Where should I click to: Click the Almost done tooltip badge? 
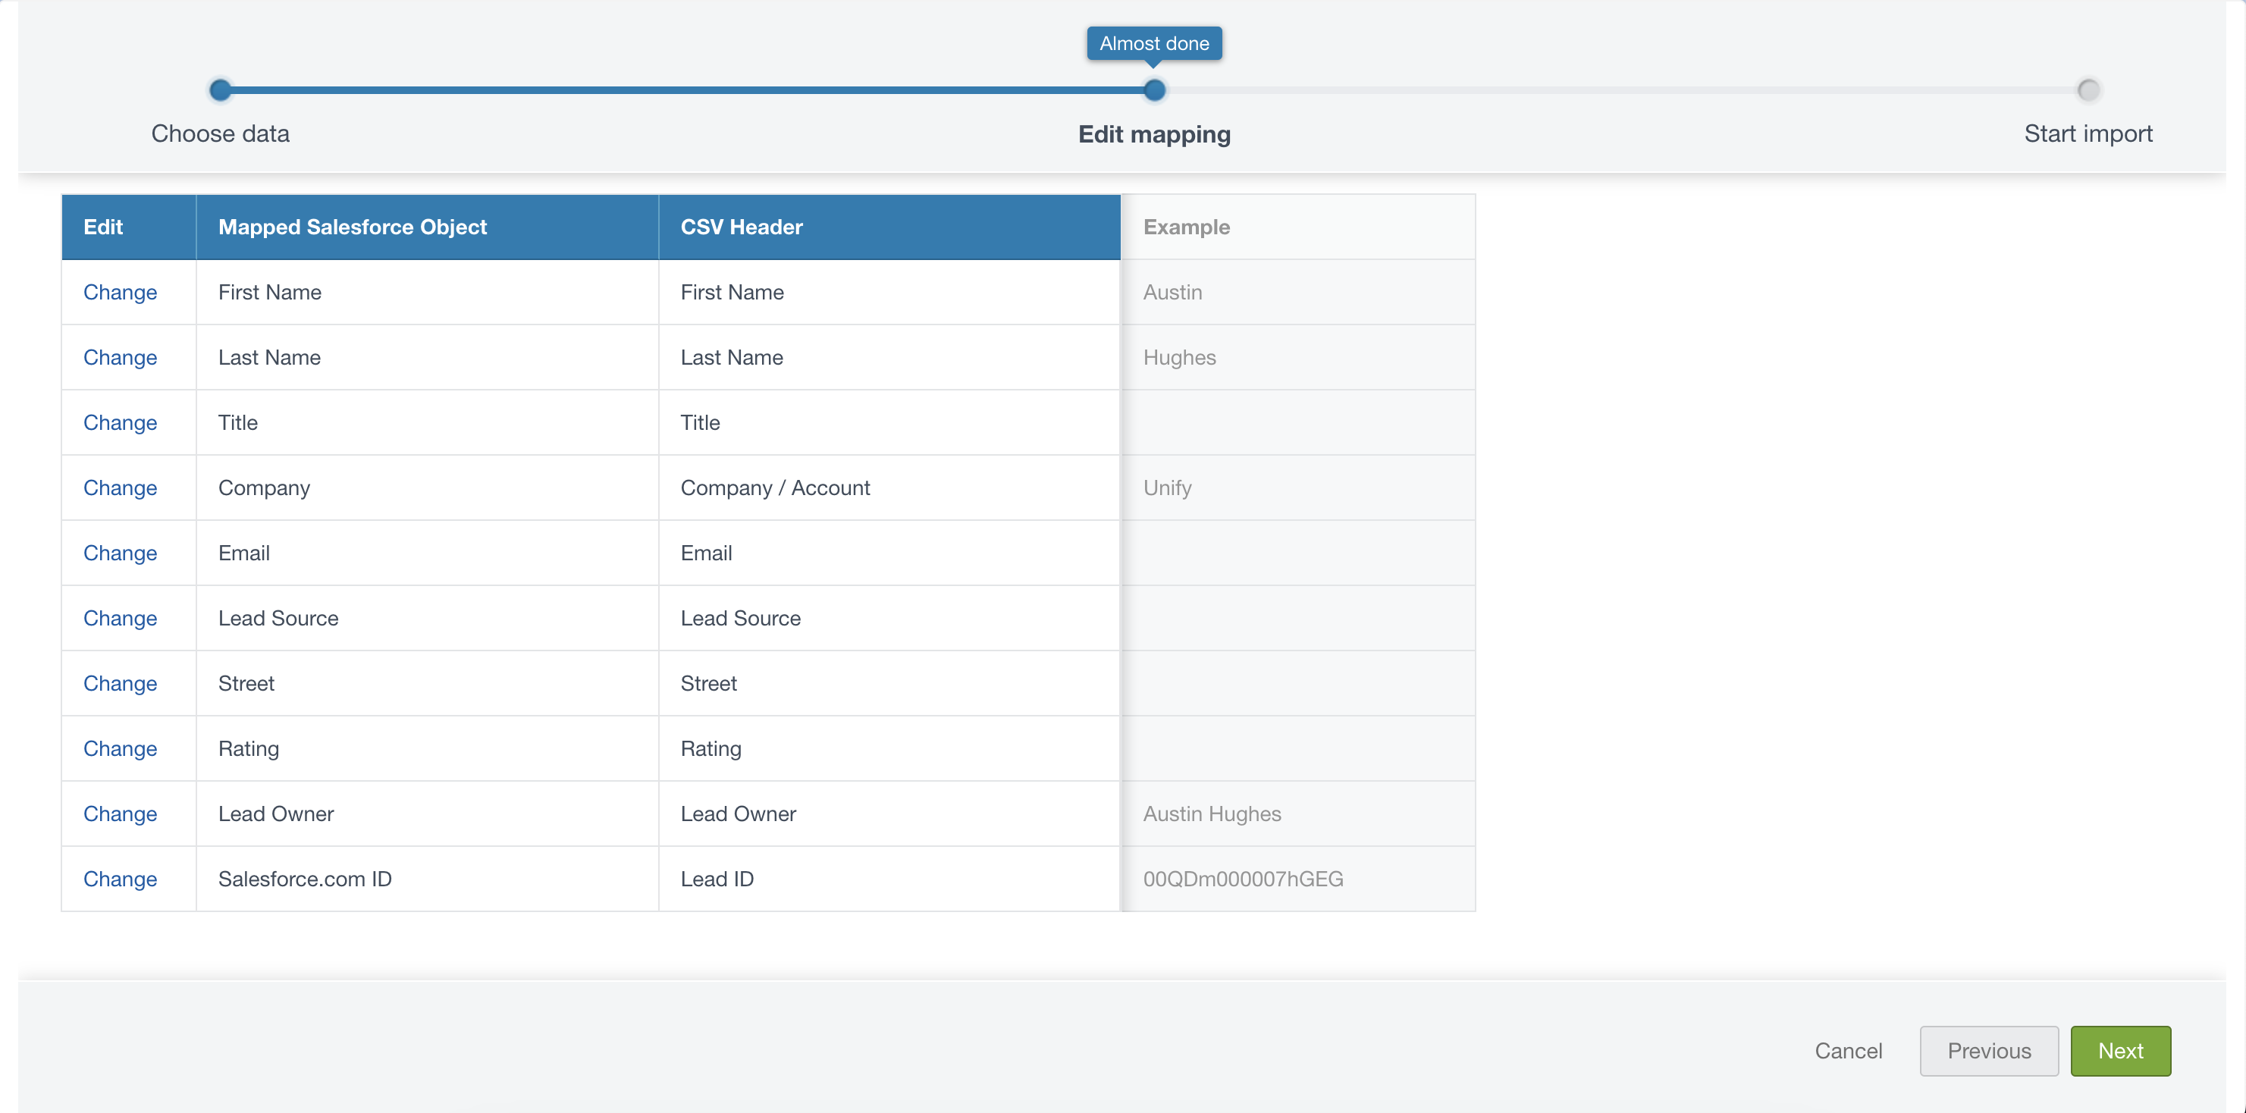point(1153,42)
